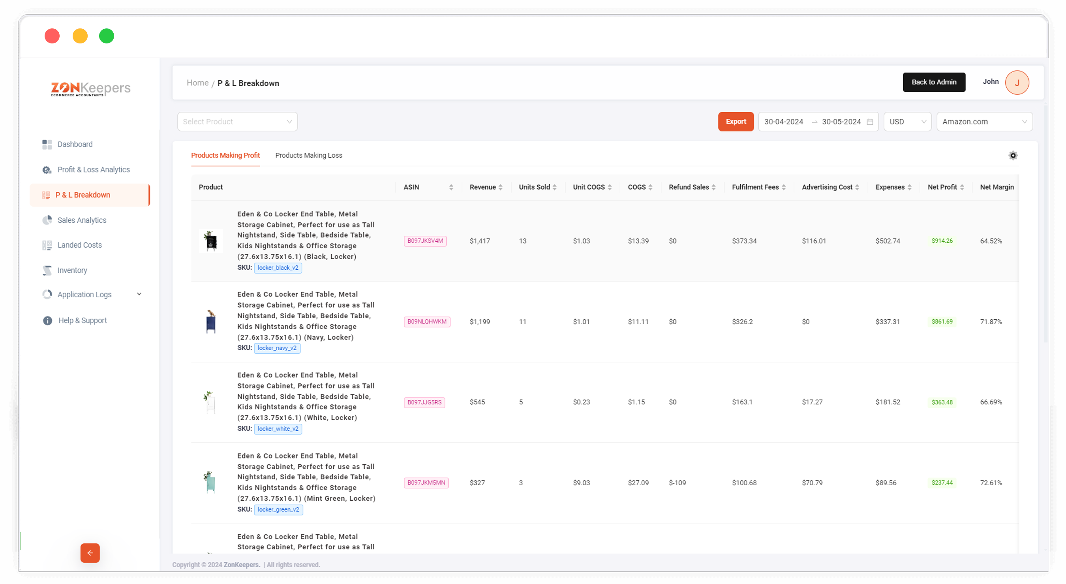
Task: Click the Dashboard sidebar icon
Action: [x=47, y=145]
